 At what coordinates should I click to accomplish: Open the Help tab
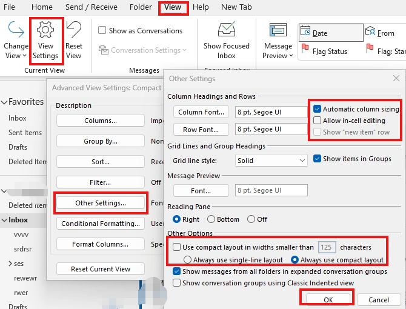(201, 7)
